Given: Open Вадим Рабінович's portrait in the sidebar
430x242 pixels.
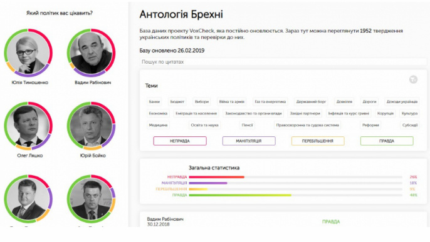Looking at the screenshot, I should point(91,53).
